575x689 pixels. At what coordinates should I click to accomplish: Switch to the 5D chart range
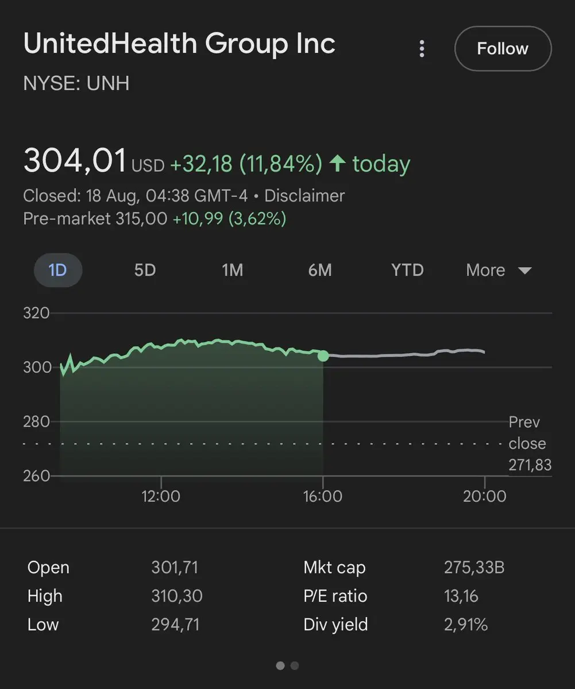(145, 270)
